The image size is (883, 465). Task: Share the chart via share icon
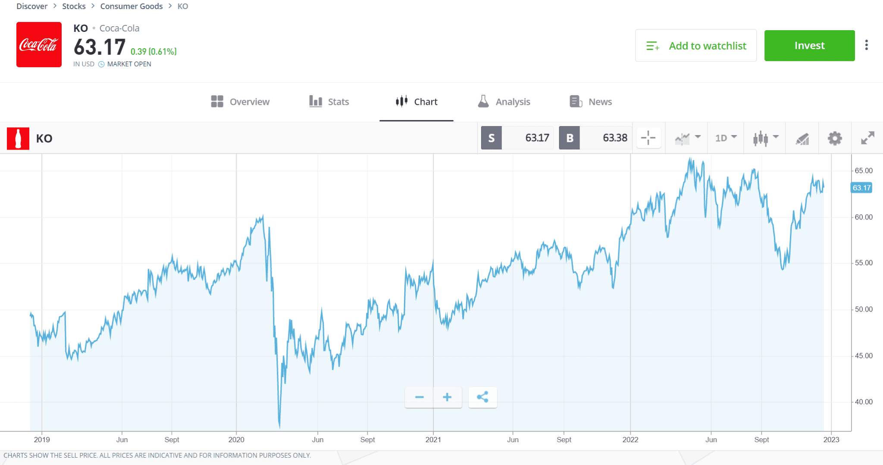click(x=482, y=397)
